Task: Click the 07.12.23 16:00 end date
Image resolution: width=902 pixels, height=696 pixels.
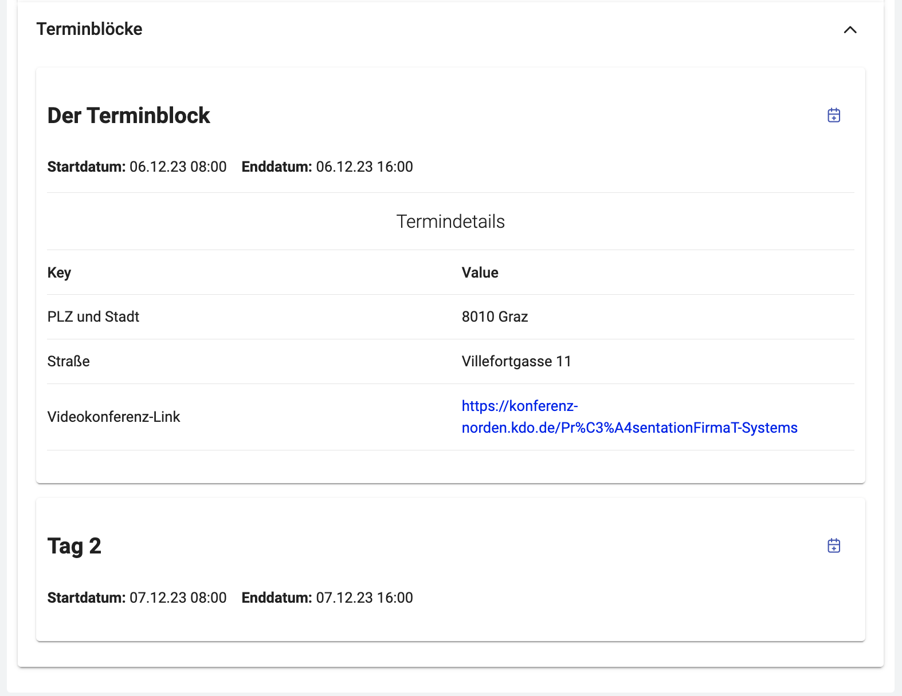Action: pyautogui.click(x=364, y=598)
